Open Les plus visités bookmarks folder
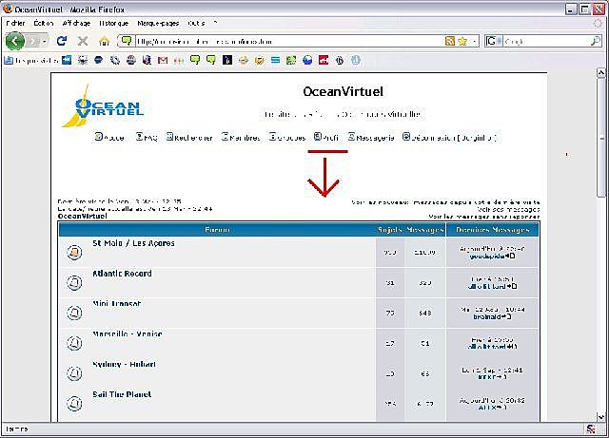Image resolution: width=609 pixels, height=438 pixels. 31,61
